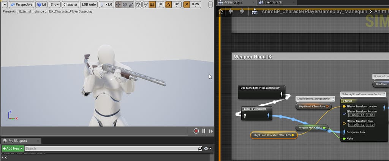Viewport: 389px width, 161px height.
Task: Select Use cached pose 'Full_Locomotion' node
Action: 261,92
